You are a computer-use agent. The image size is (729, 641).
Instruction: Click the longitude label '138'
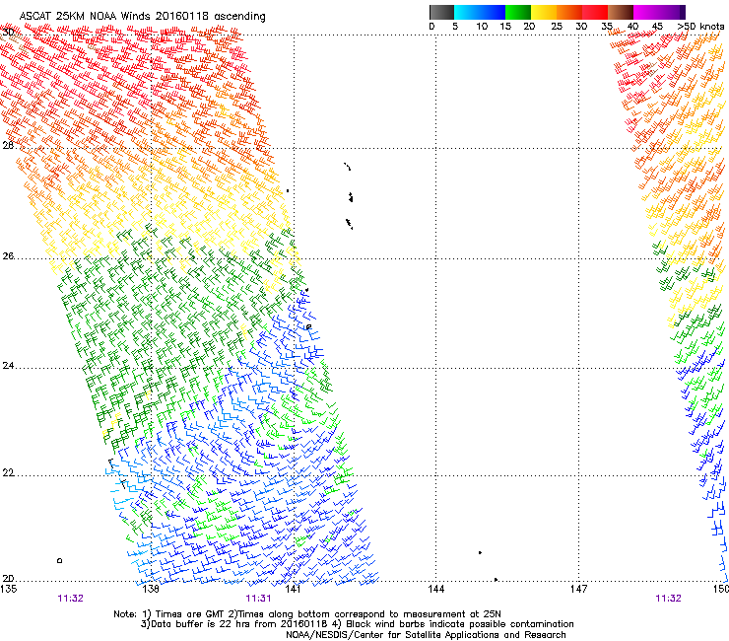coord(151,589)
